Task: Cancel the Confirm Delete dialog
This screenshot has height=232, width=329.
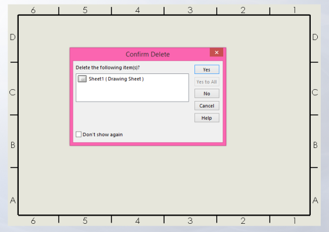Action: click(207, 106)
